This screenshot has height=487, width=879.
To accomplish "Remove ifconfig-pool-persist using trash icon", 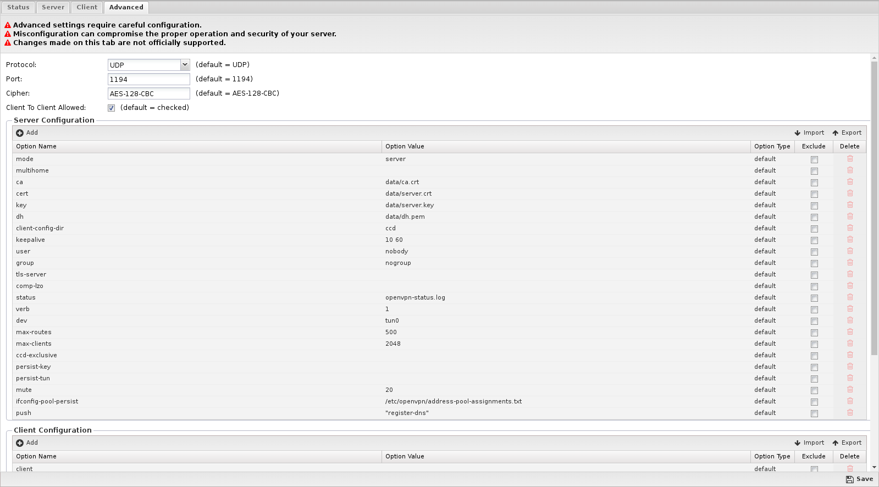I will click(850, 401).
